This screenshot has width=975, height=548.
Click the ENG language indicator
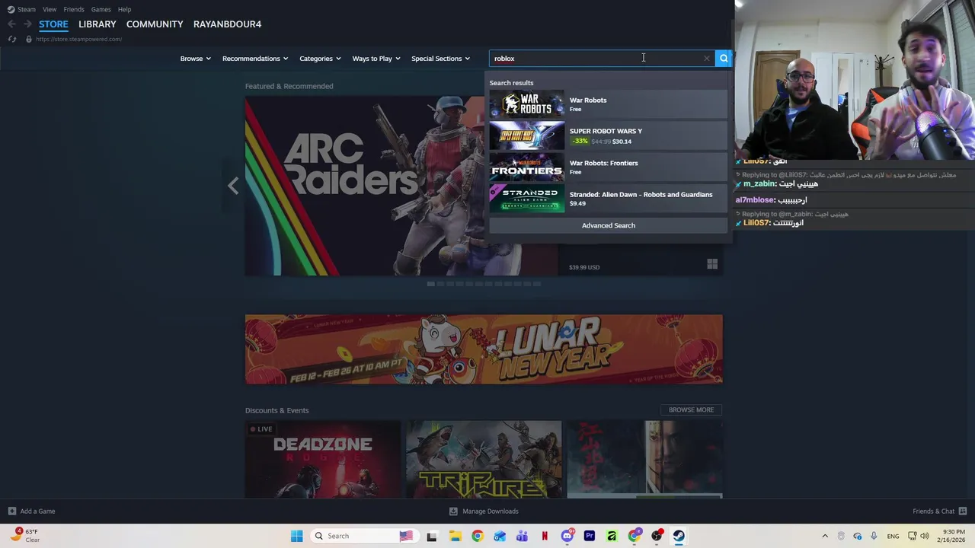click(x=893, y=536)
